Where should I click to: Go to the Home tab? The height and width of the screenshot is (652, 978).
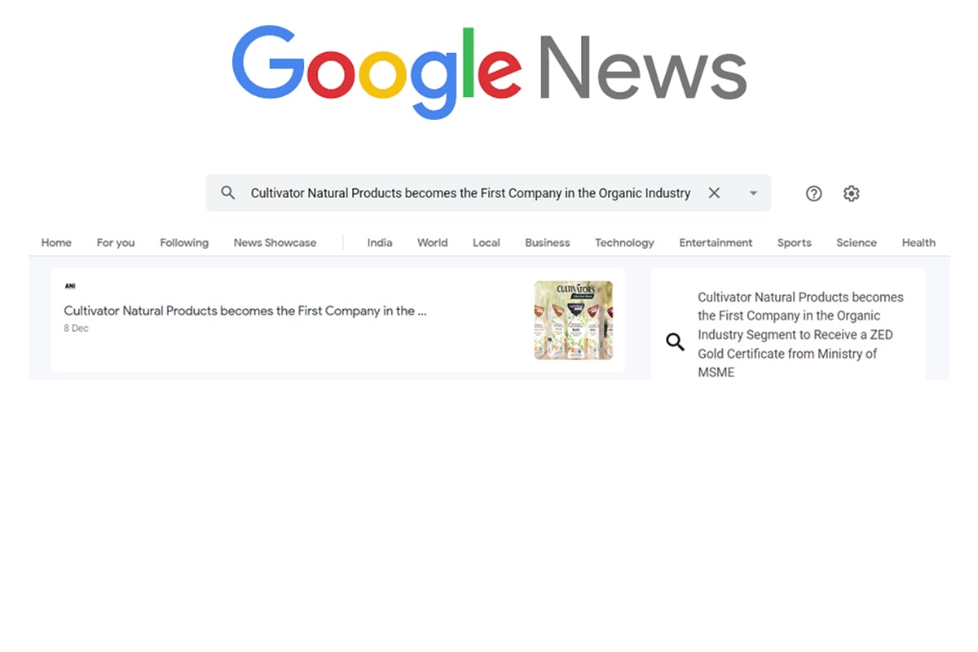tap(56, 242)
